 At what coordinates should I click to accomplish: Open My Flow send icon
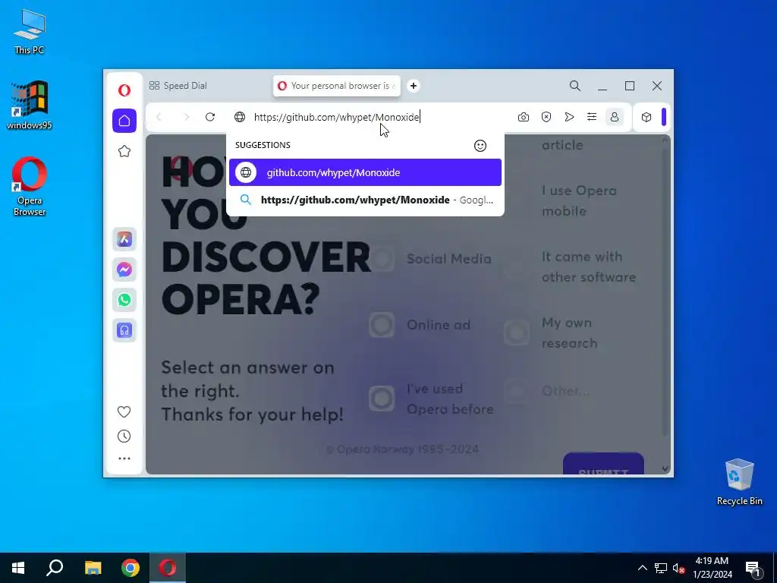[569, 117]
